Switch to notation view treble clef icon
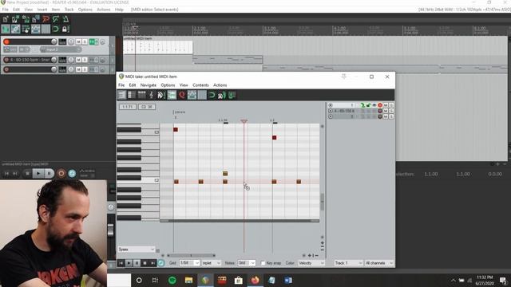Image resolution: width=511 pixels, height=287 pixels. tap(152, 95)
